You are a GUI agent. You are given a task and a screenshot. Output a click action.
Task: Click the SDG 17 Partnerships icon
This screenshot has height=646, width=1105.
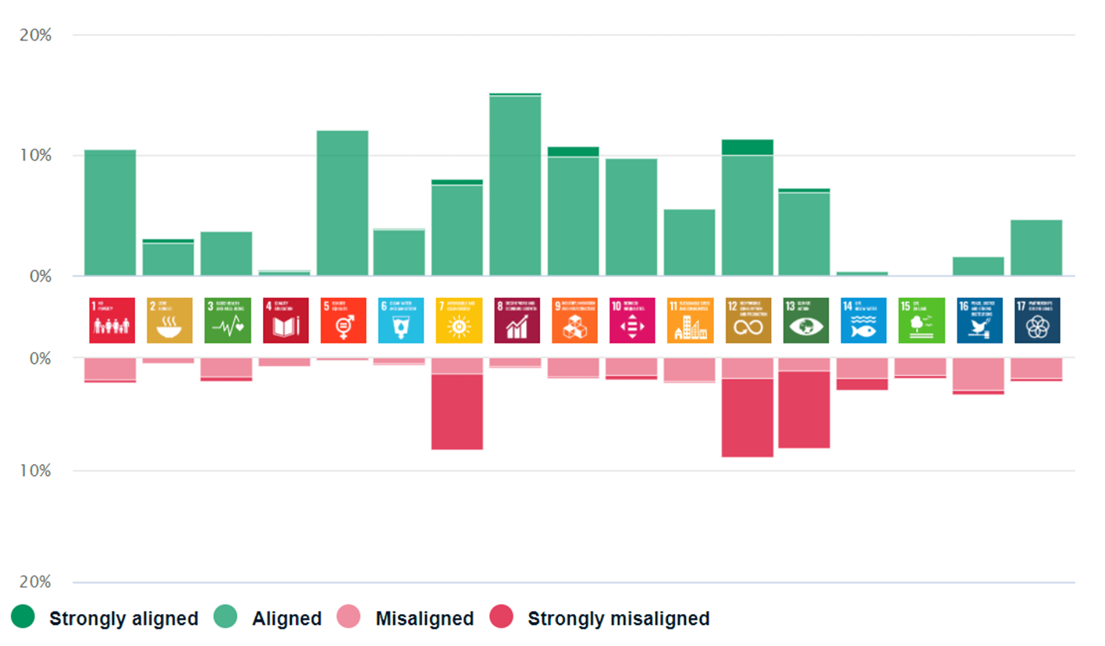click(x=1037, y=320)
